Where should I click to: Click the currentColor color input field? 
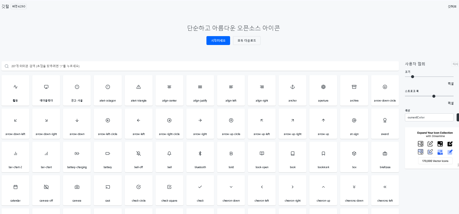tap(429, 117)
